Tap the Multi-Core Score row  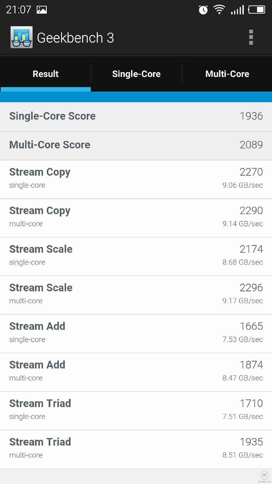click(136, 145)
